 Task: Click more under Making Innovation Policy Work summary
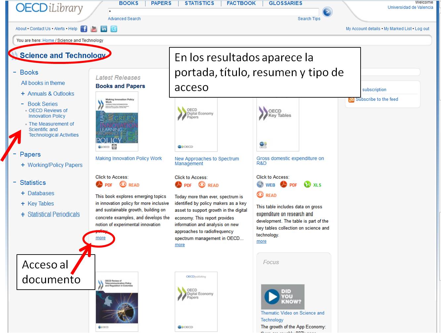[x=101, y=238]
